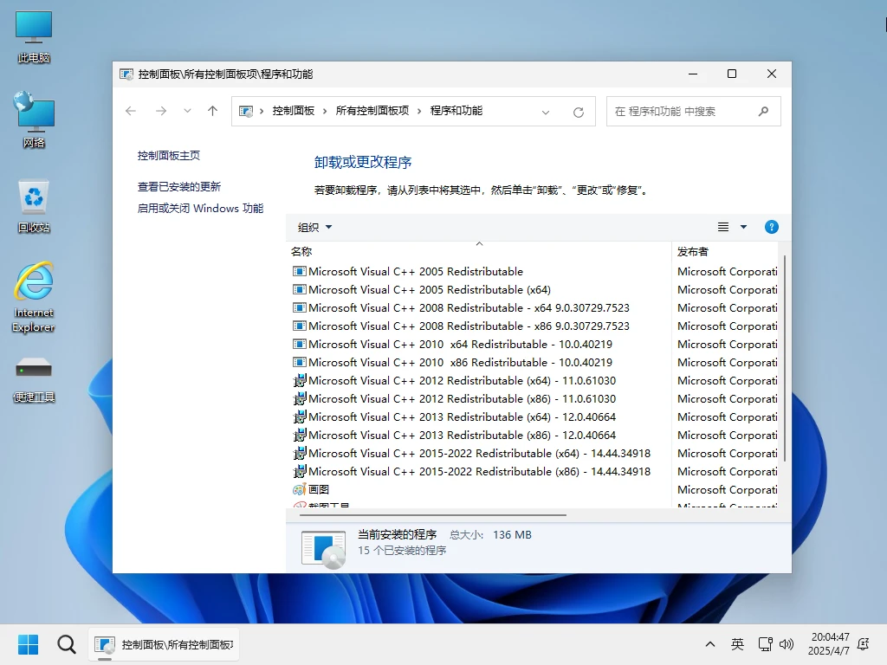Click the icon of Visual C++ 2012 (x64) row
Image resolution: width=887 pixels, height=665 pixels.
click(x=299, y=381)
